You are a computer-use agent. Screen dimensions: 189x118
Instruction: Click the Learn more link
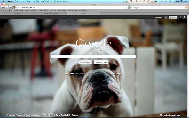pos(69,74)
